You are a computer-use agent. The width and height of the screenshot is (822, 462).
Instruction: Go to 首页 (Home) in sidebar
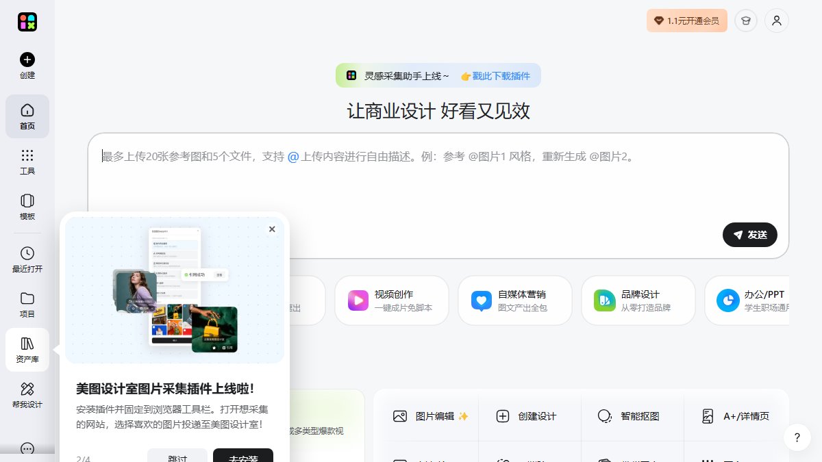point(27,116)
